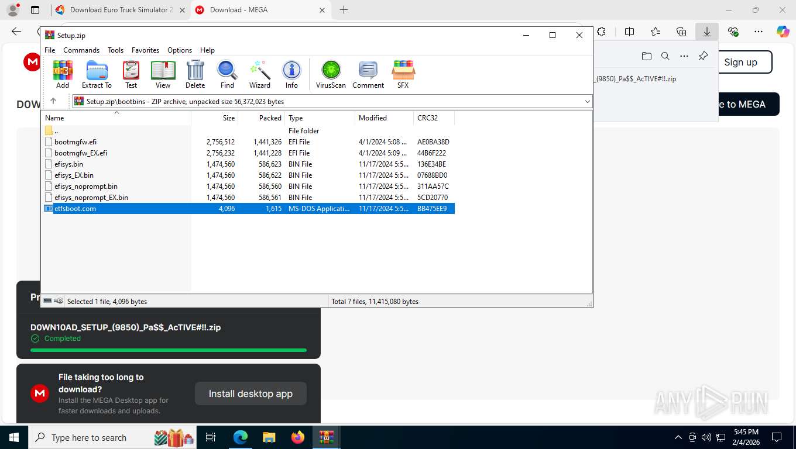The height and width of the screenshot is (449, 796).
Task: Select file etfsboot.com
Action: pyautogui.click(x=75, y=209)
